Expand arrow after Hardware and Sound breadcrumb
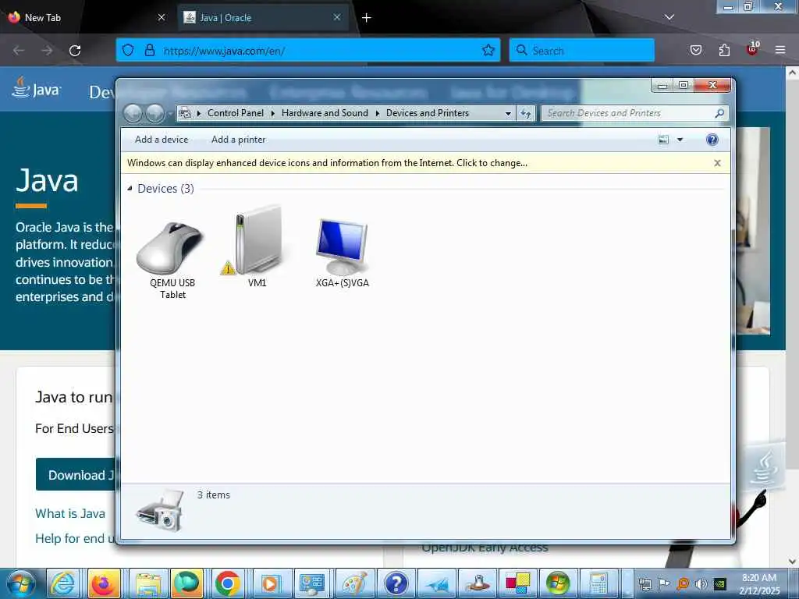799x599 pixels. tap(377, 114)
